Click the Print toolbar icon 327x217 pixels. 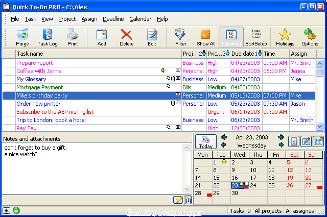point(73,37)
